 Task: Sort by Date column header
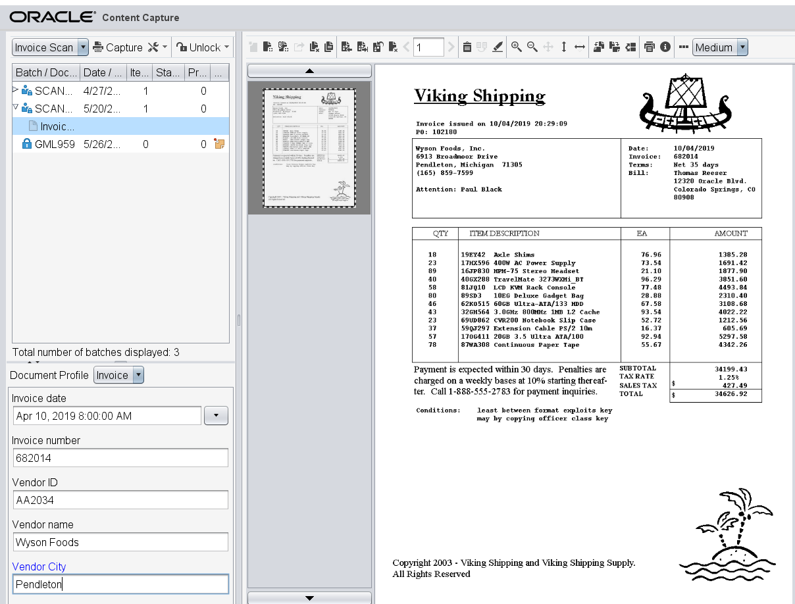coord(103,72)
